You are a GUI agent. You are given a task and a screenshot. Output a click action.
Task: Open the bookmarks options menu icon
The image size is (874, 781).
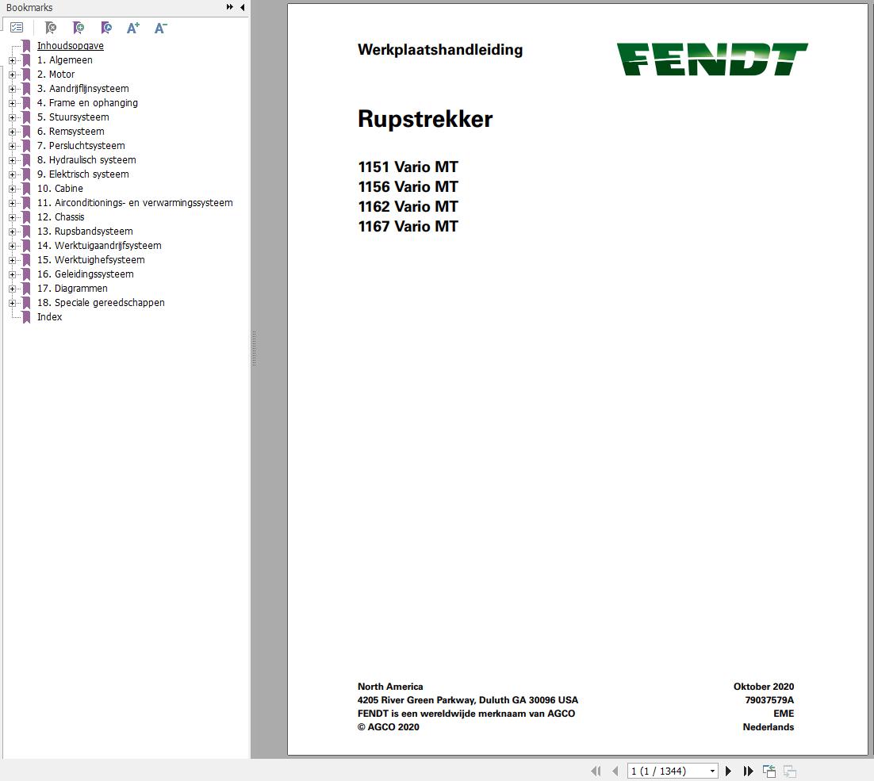17,27
